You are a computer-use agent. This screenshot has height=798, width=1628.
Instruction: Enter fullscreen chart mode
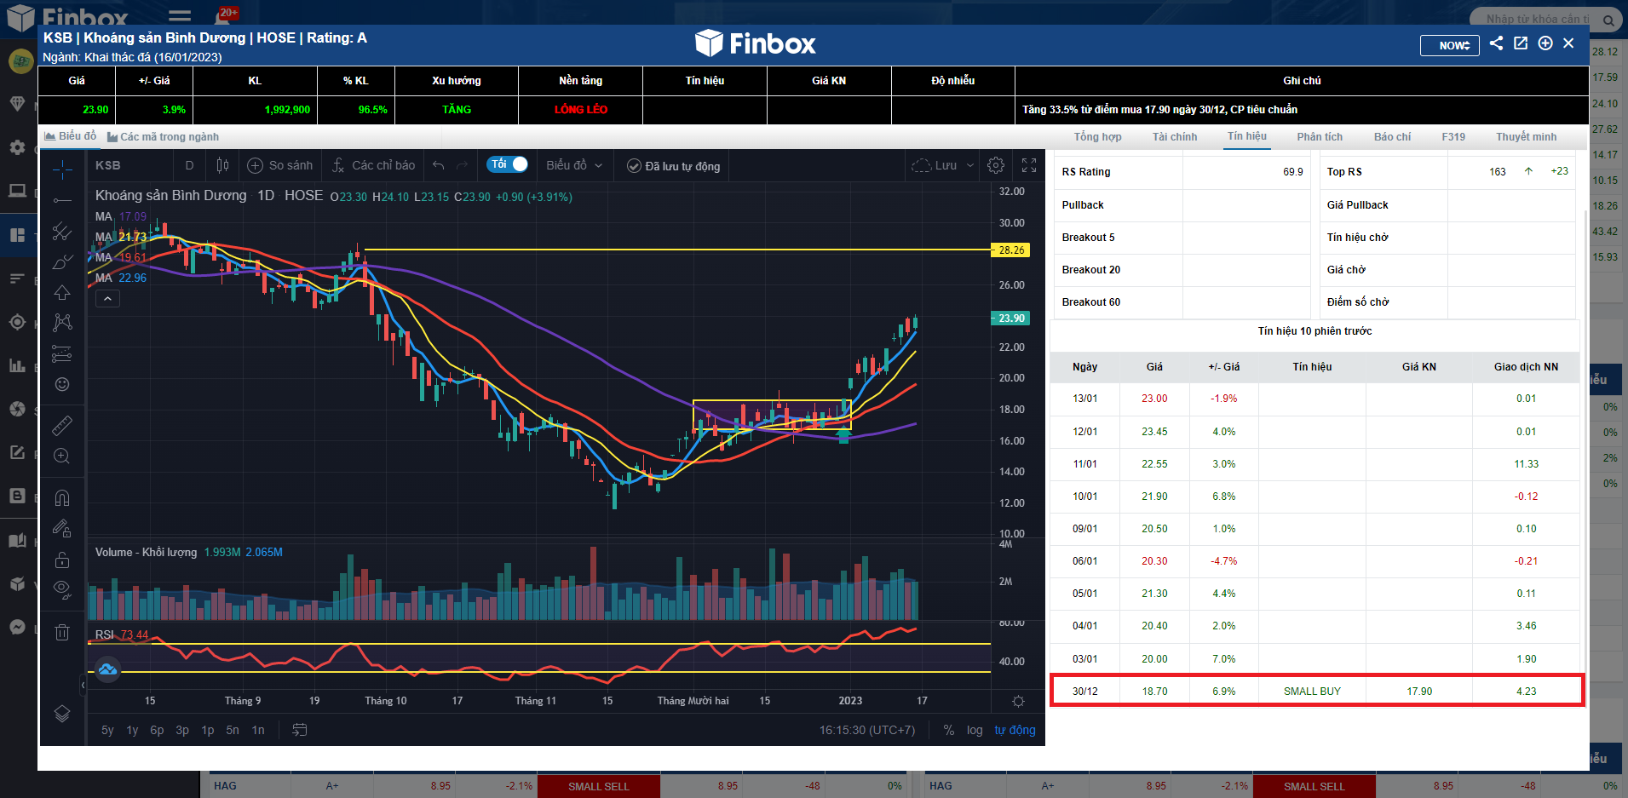1029,165
